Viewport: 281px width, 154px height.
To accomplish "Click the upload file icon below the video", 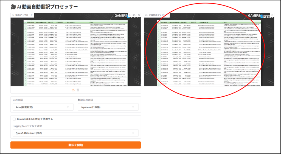I will (x=73, y=90).
